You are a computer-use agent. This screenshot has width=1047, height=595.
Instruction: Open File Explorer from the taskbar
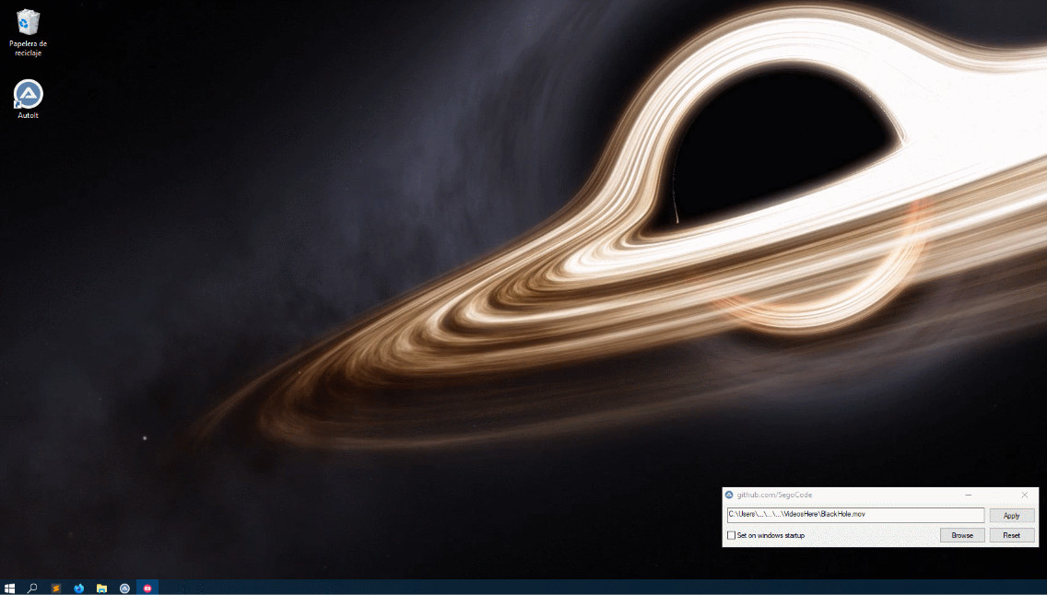click(x=101, y=588)
